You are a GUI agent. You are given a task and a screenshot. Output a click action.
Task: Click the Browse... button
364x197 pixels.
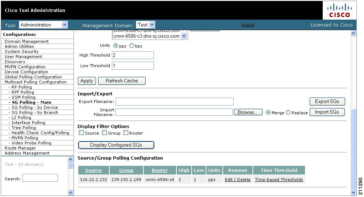tap(248, 112)
